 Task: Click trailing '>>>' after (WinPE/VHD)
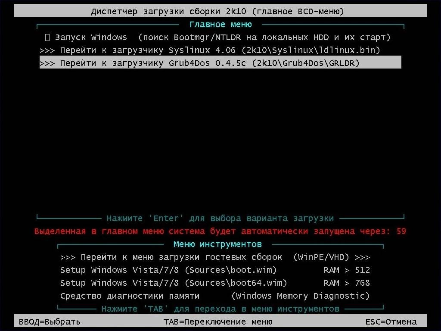(362, 258)
